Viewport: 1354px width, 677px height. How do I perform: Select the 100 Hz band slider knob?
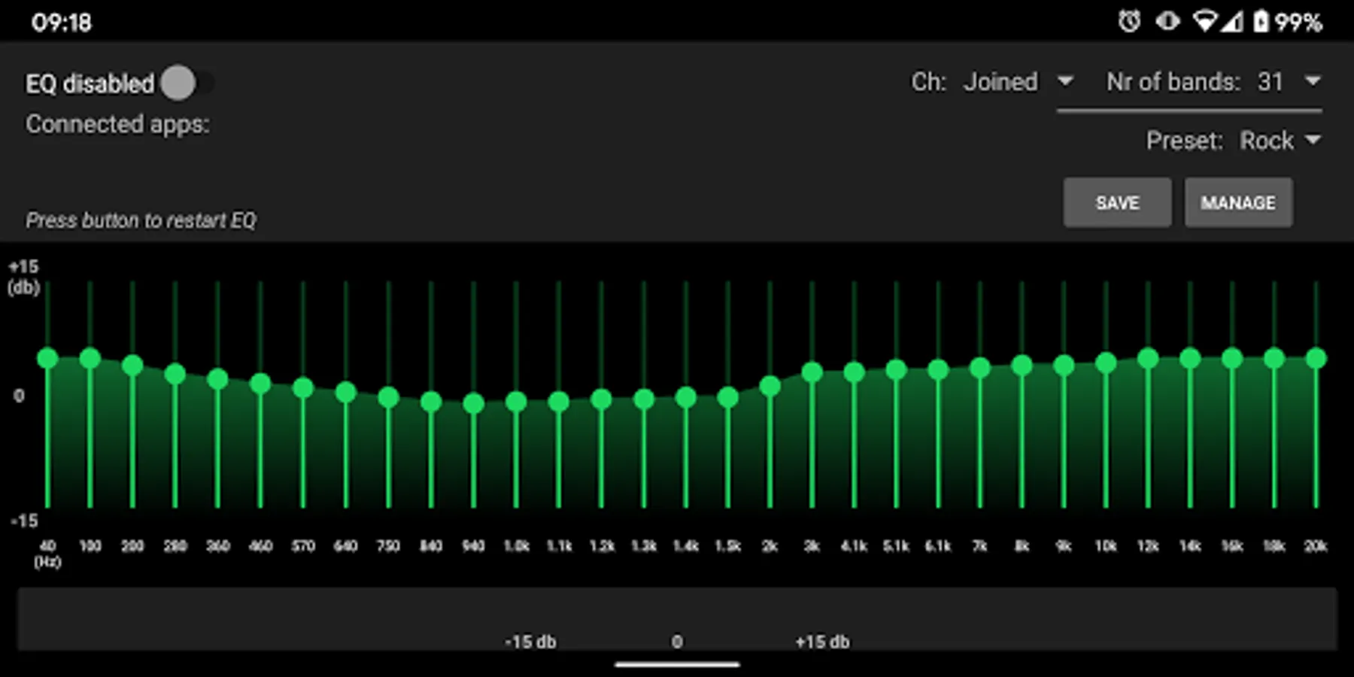90,358
